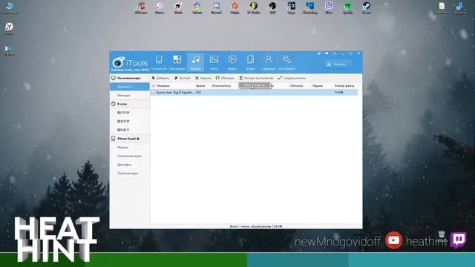Sort by the Исполнитель column header
Viewport: 475px width, 267px height.
point(221,86)
